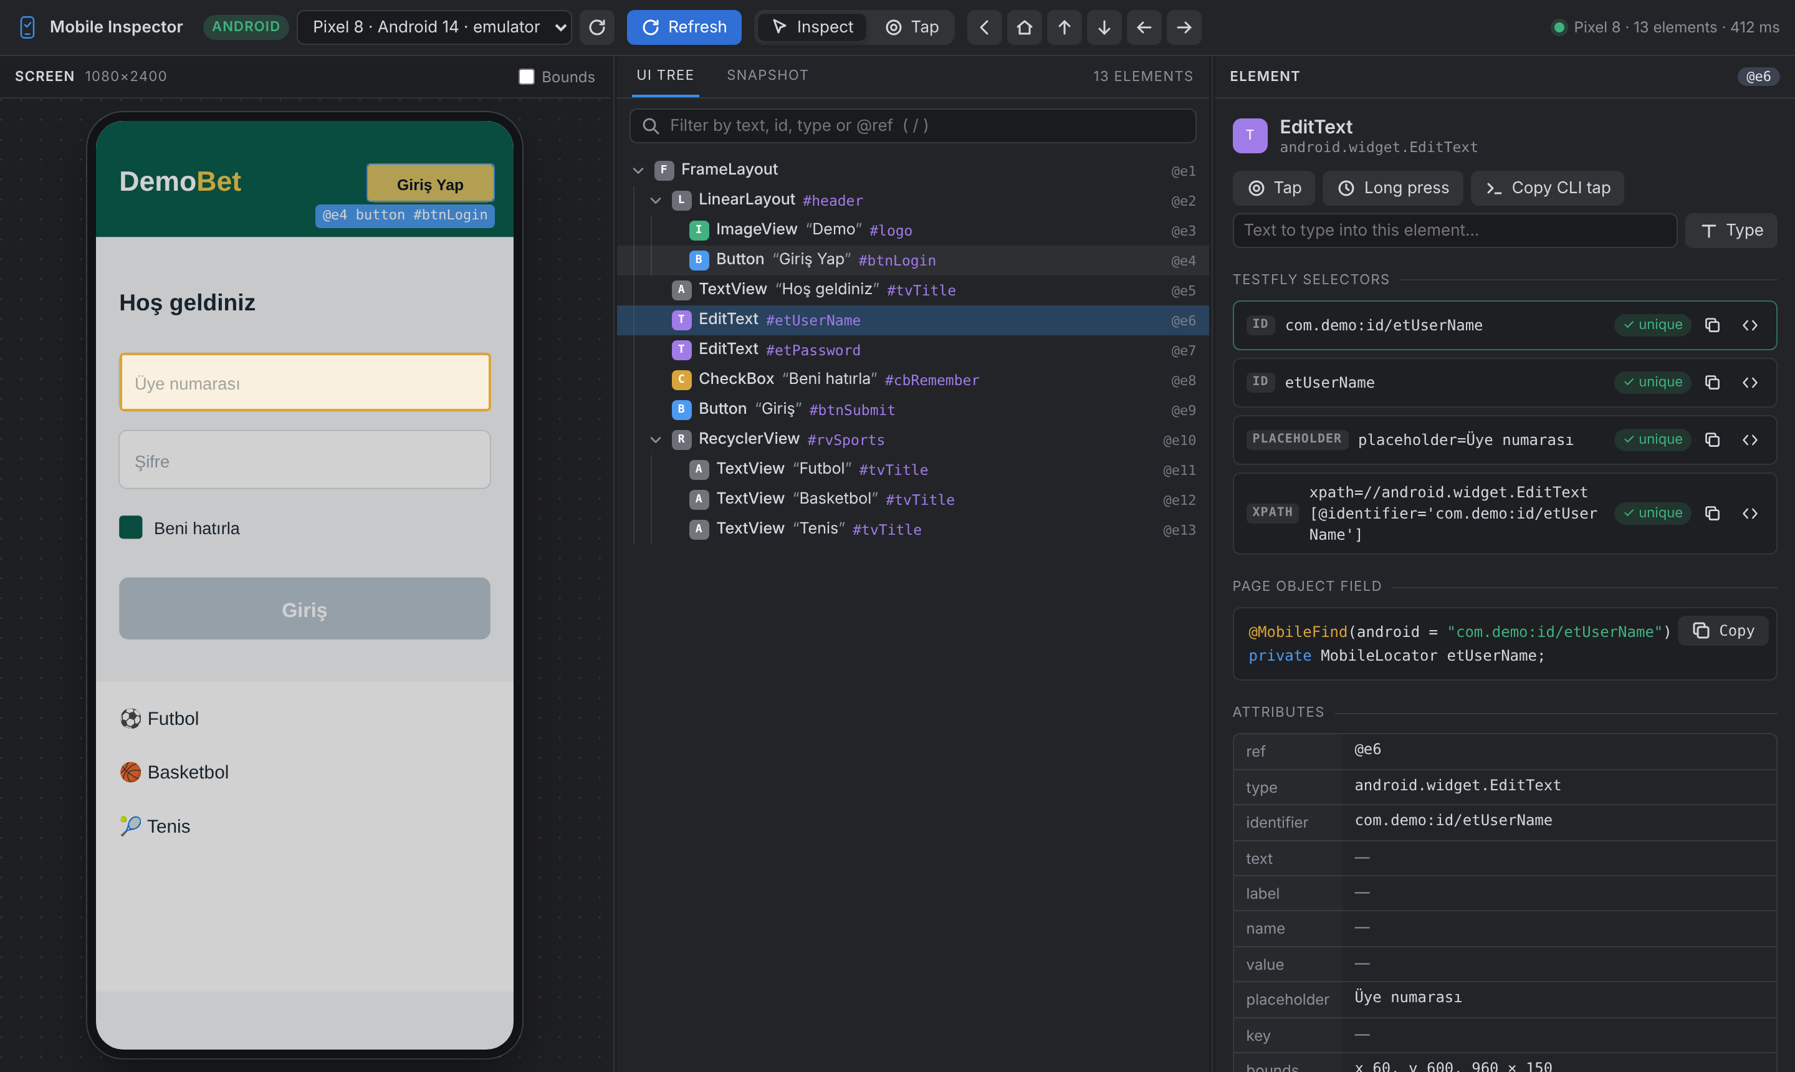
Task: Copy the com.demo:id/etUserName ID selector
Action: tap(1712, 325)
